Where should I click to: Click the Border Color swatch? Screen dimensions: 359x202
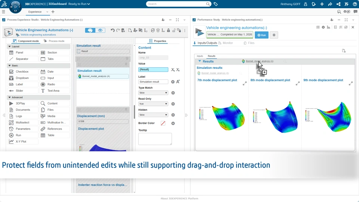[163, 123]
